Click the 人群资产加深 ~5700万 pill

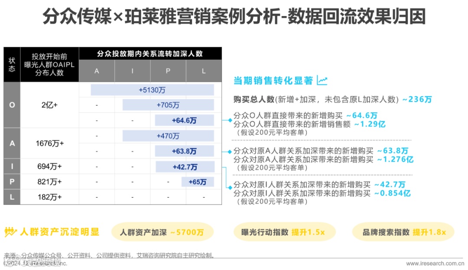162,232
